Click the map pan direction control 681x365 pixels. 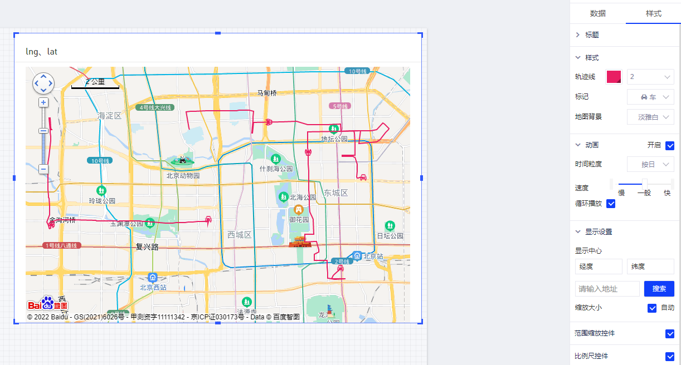(x=43, y=83)
